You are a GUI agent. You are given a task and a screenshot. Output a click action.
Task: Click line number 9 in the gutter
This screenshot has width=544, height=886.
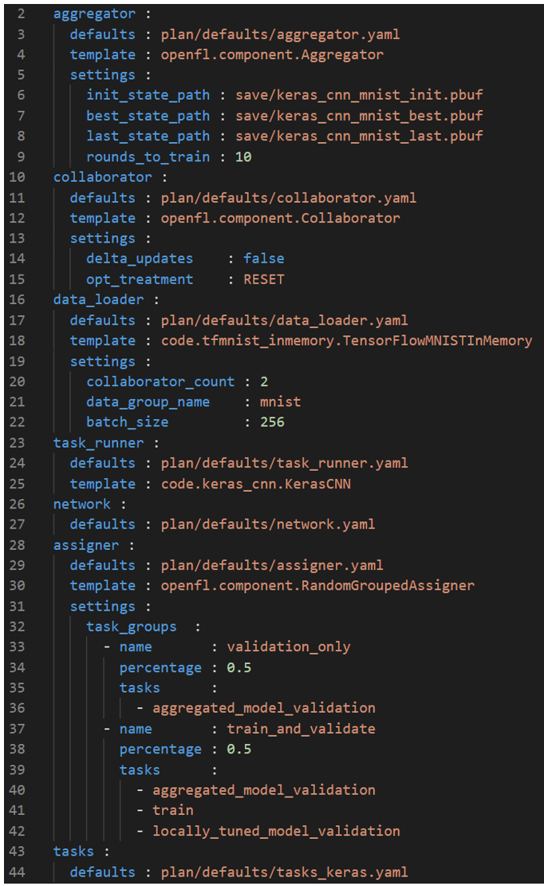pyautogui.click(x=20, y=157)
